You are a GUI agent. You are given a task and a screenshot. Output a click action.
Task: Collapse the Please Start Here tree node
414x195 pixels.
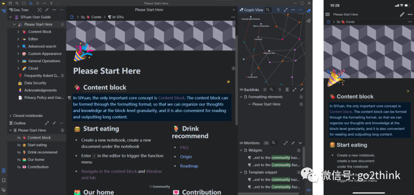[x=15, y=24]
